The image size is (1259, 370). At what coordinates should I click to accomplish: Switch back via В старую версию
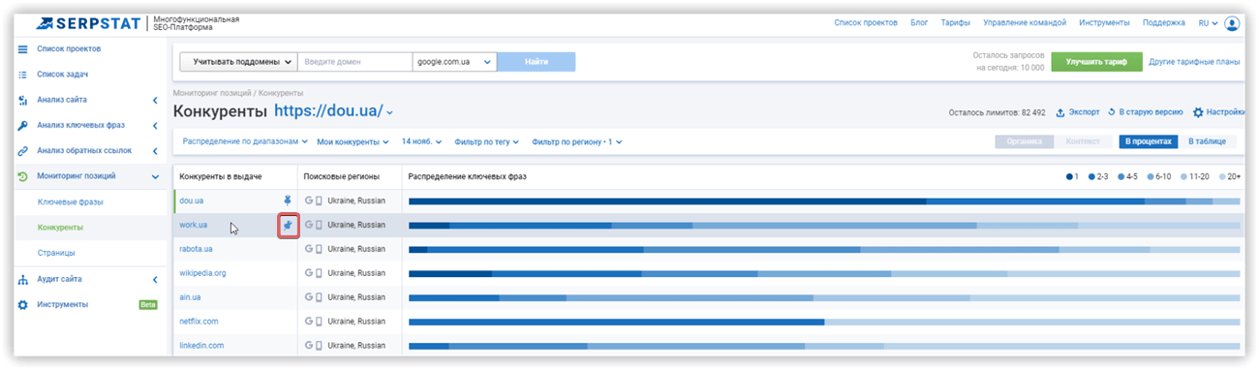point(1145,112)
